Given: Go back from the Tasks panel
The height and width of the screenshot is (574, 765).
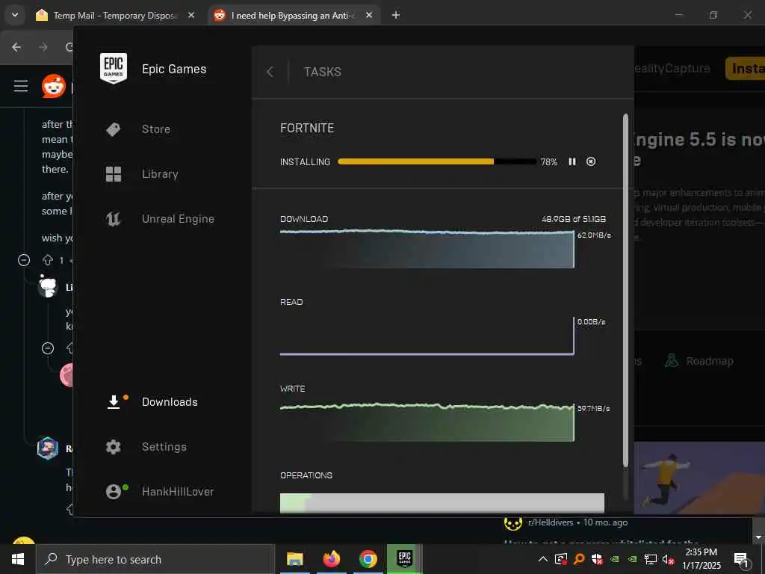Looking at the screenshot, I should pos(270,72).
